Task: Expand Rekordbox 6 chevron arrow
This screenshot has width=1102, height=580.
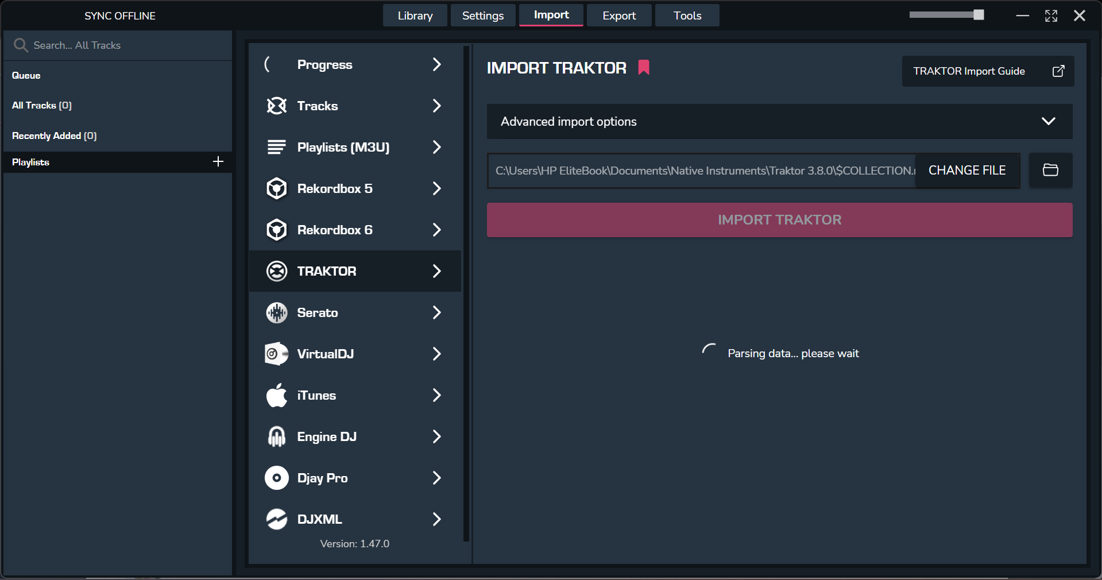Action: 436,230
